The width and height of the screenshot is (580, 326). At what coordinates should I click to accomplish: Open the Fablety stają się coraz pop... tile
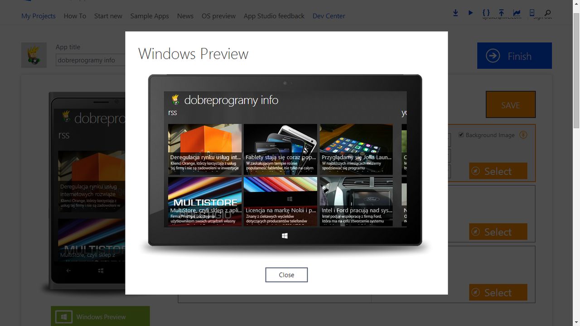(280, 149)
